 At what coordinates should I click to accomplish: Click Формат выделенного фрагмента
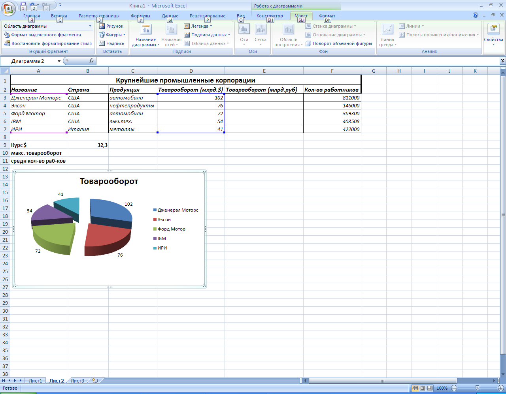tap(42, 35)
